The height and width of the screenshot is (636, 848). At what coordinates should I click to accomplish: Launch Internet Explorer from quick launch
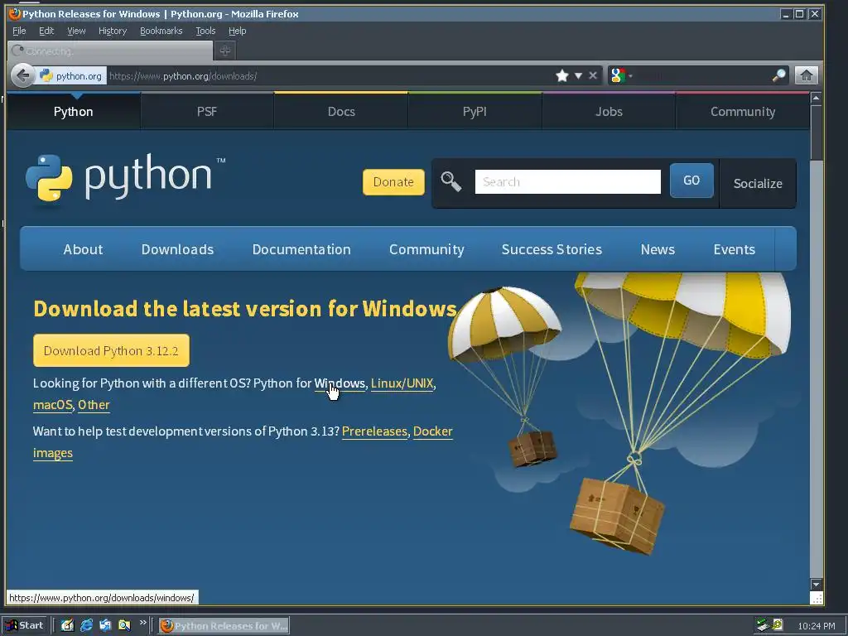click(x=86, y=626)
